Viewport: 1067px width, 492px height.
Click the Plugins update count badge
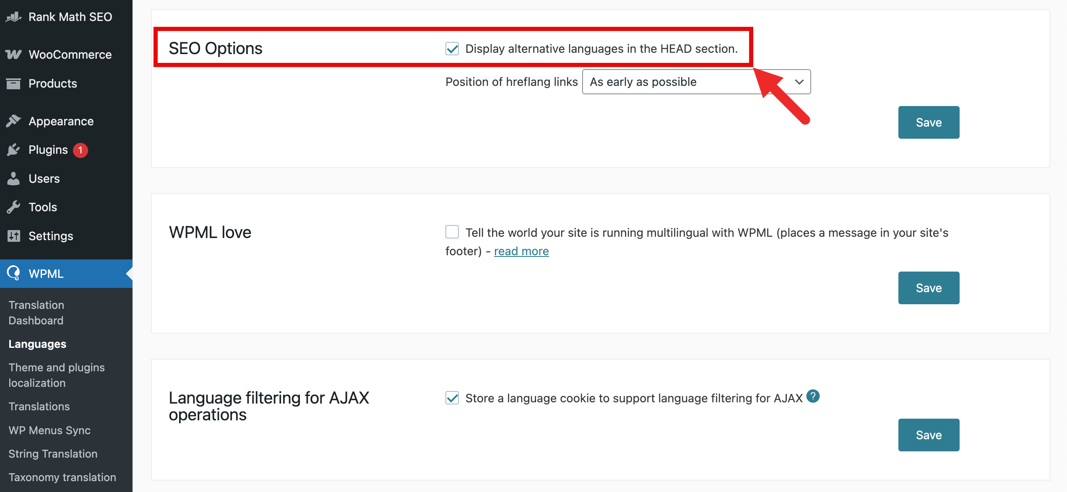[80, 150]
